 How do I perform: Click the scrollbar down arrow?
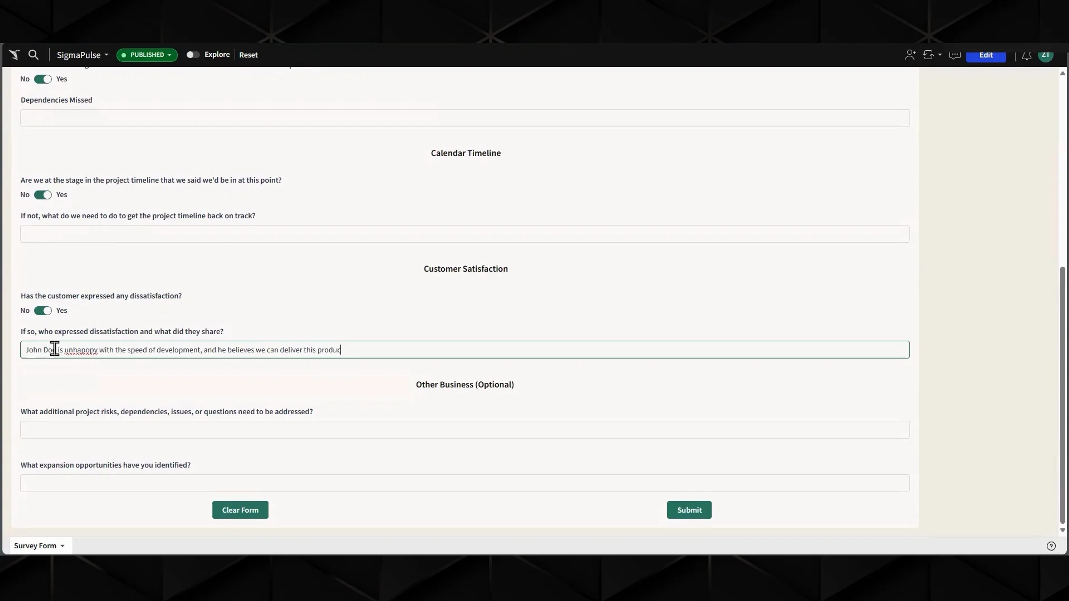tap(1062, 530)
